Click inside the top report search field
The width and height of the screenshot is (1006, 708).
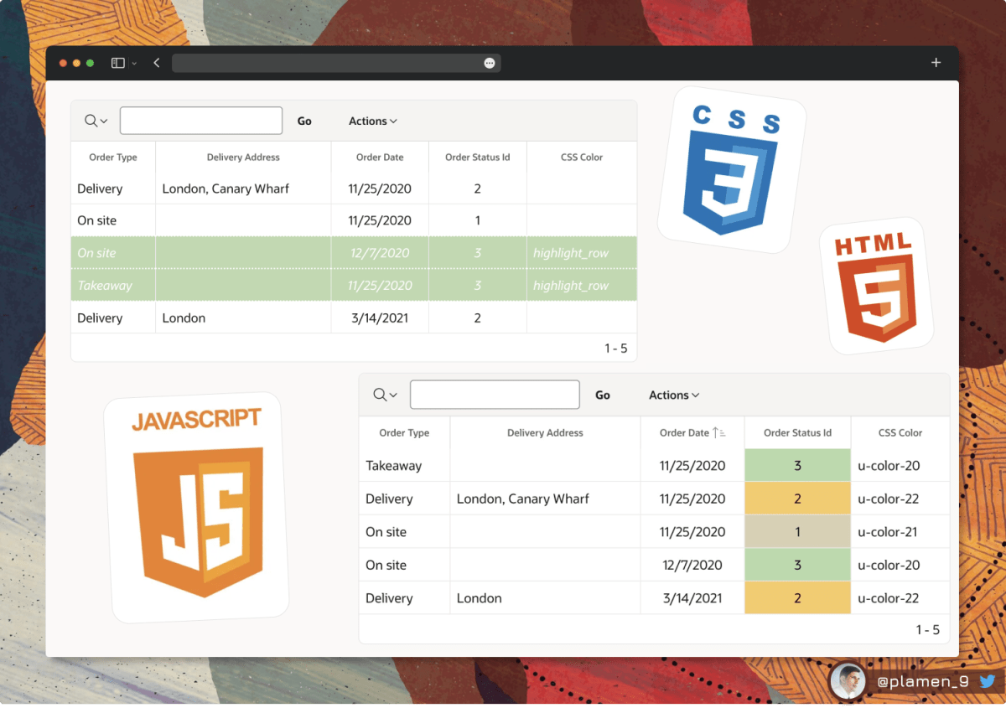(x=200, y=120)
